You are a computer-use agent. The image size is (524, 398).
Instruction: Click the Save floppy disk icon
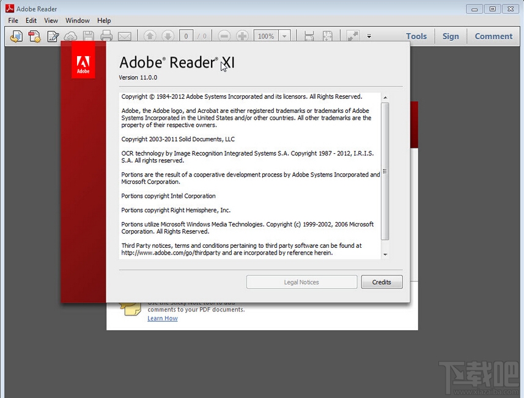tap(89, 36)
